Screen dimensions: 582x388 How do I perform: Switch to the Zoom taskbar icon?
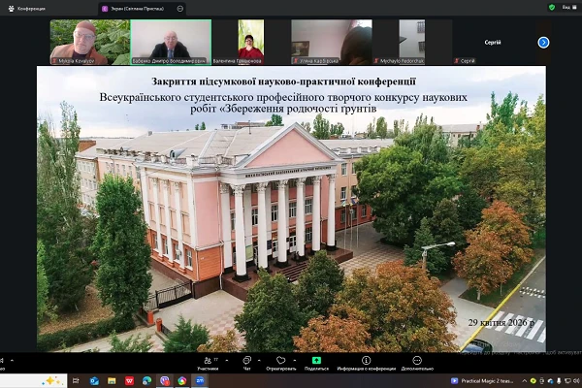pyautogui.click(x=200, y=380)
